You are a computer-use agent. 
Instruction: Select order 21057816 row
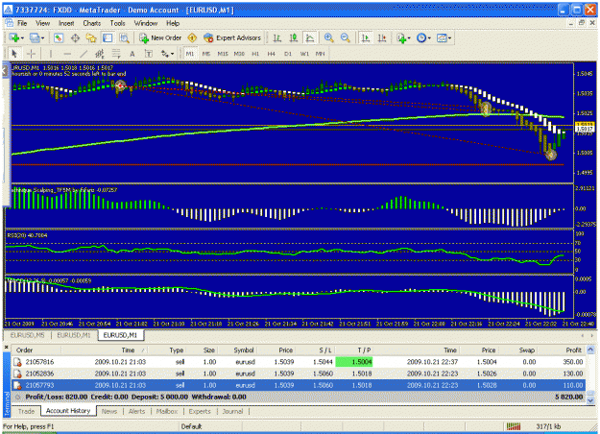299,362
